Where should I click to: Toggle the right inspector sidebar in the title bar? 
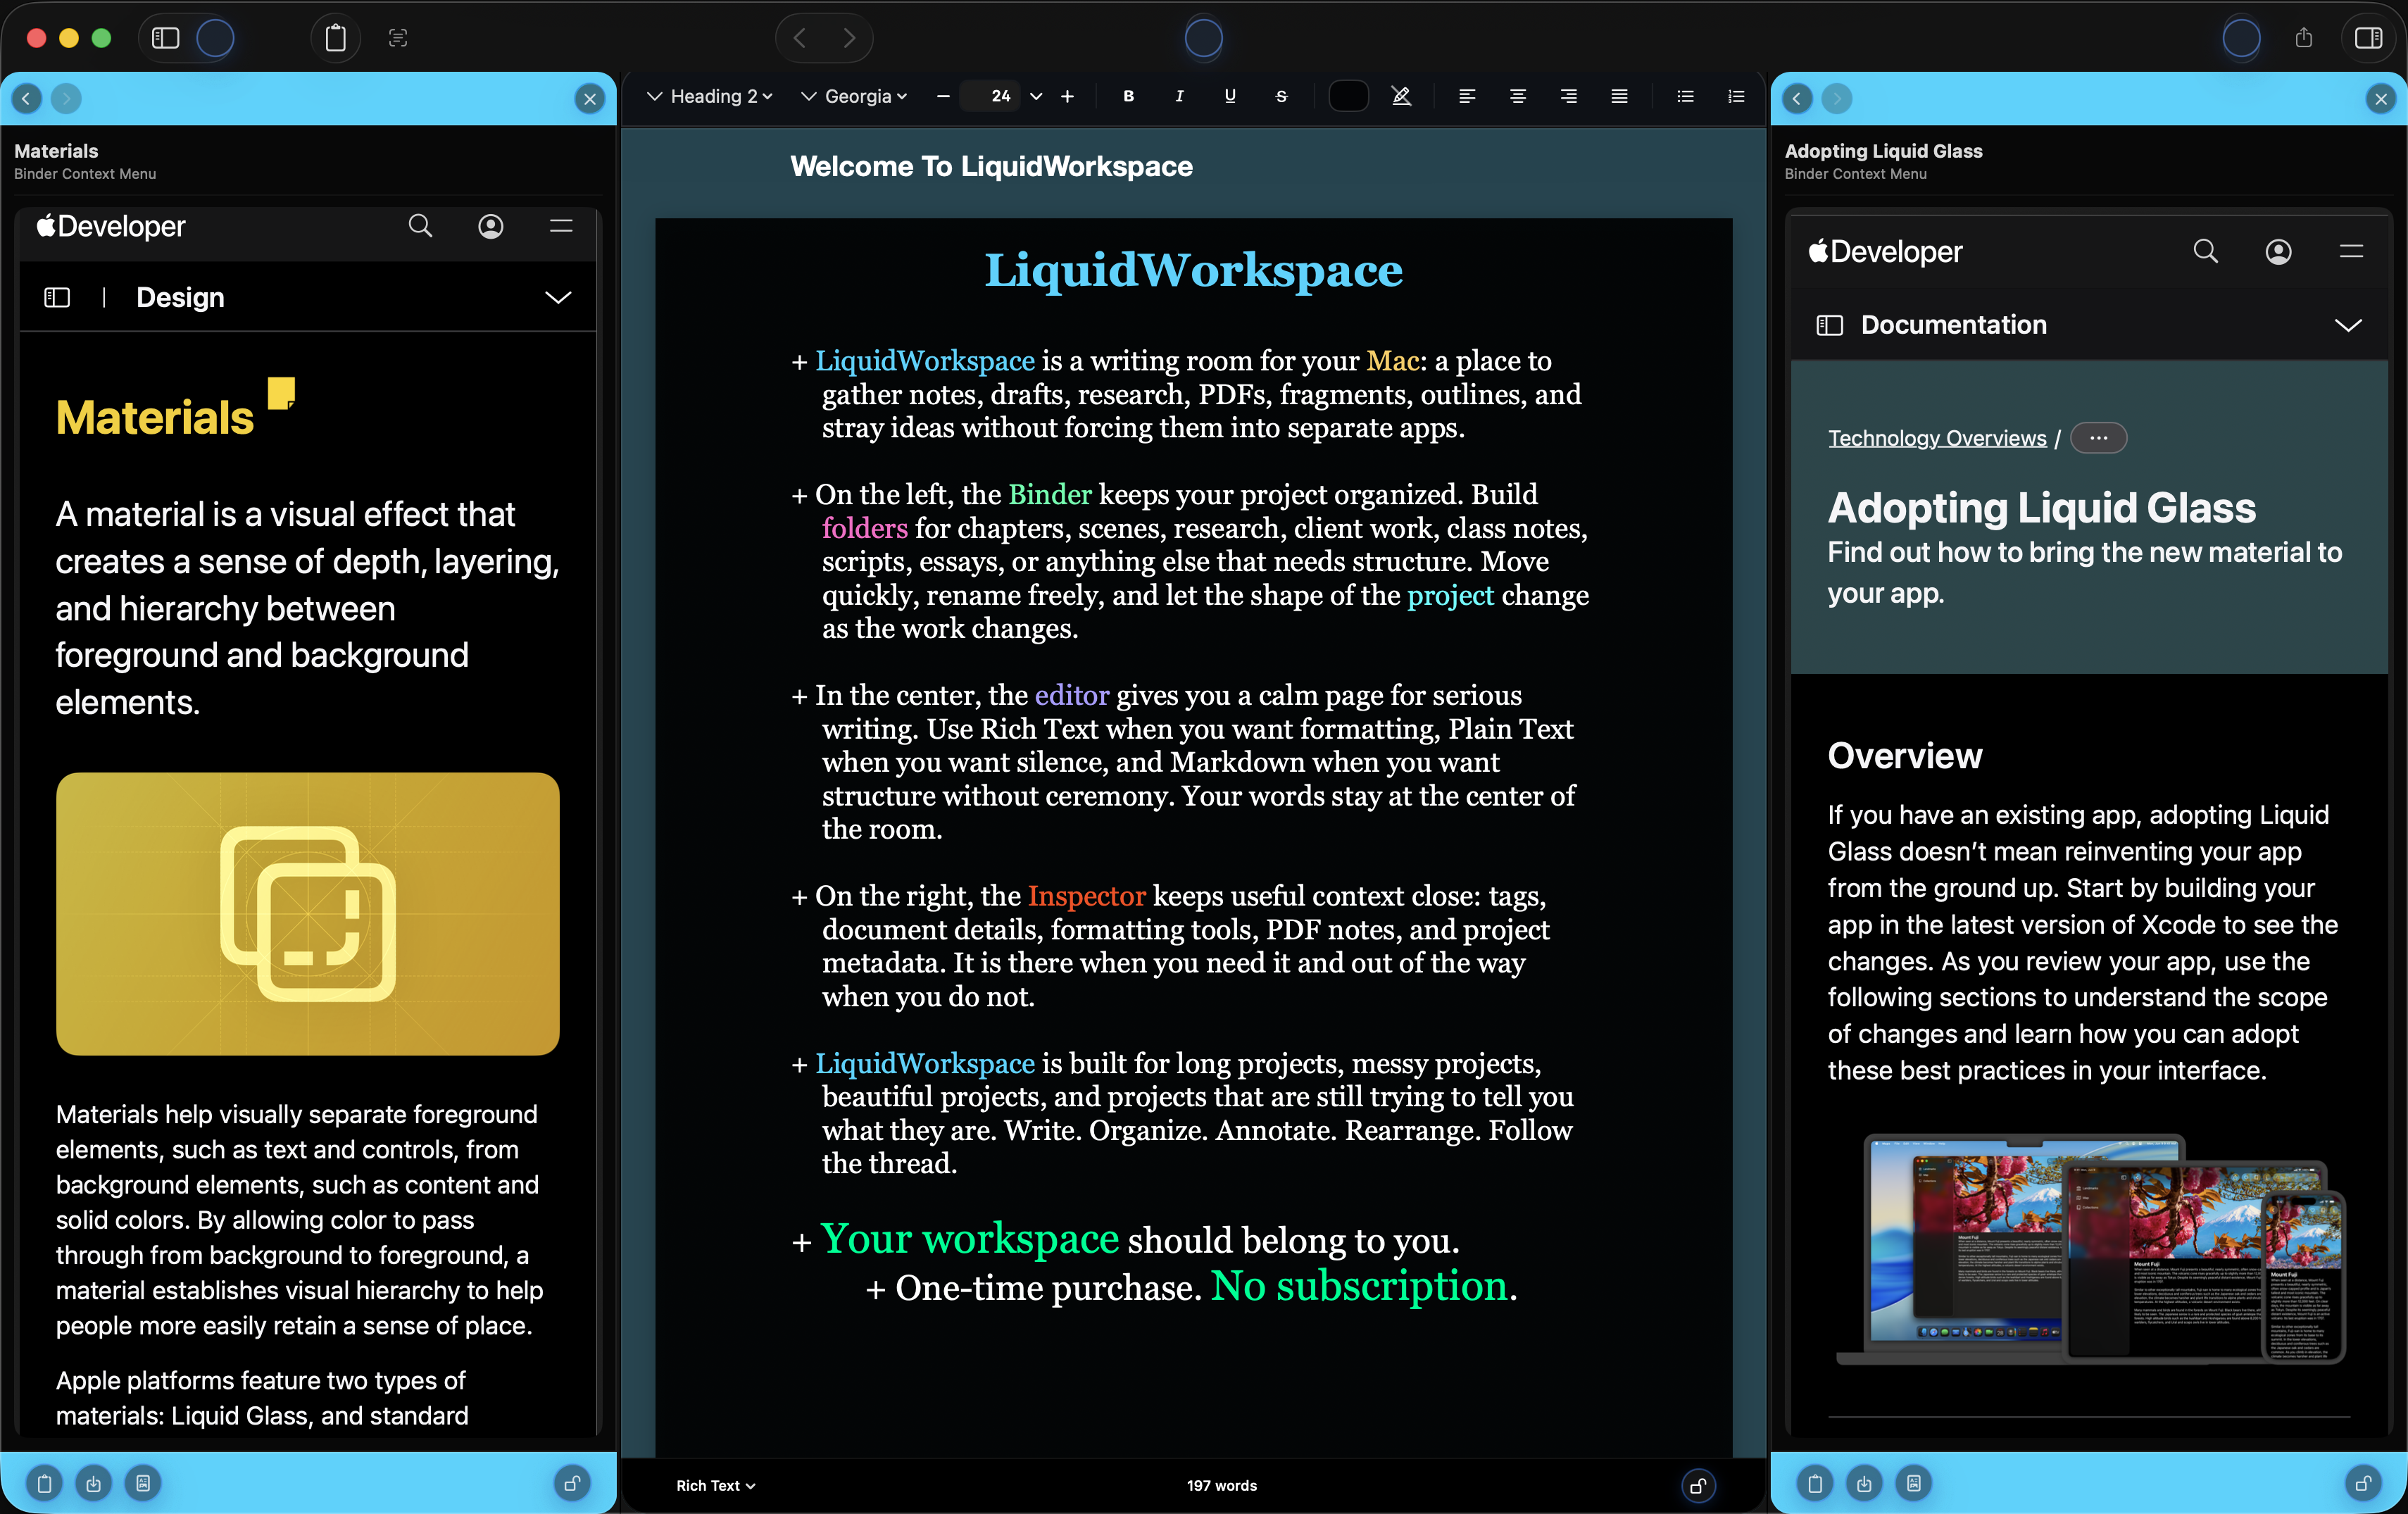[x=2368, y=38]
